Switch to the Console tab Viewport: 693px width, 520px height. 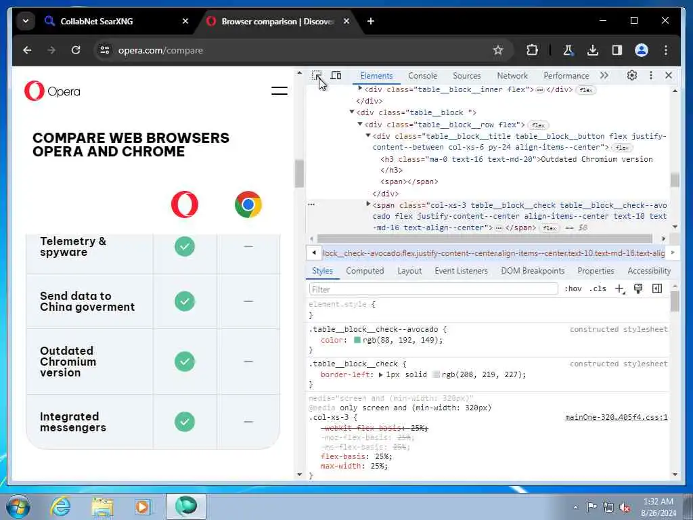[422, 76]
